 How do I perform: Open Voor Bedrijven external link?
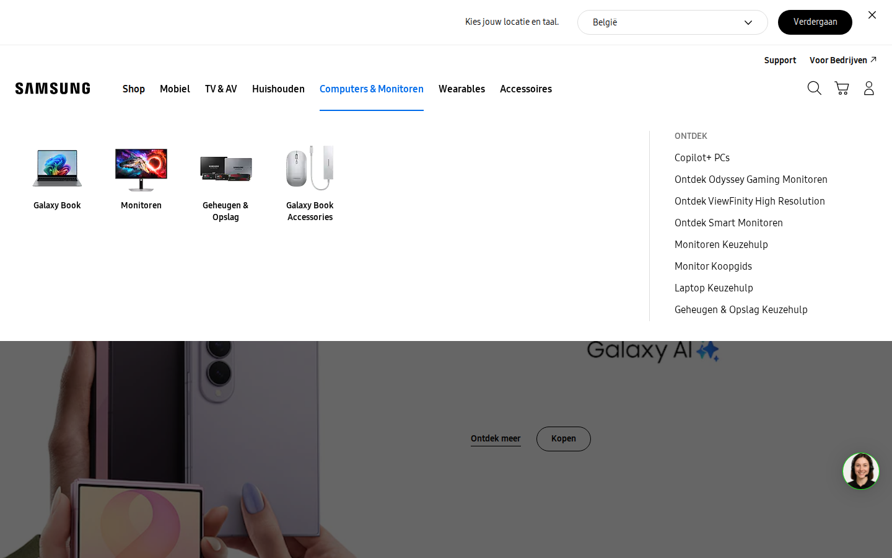(x=842, y=60)
